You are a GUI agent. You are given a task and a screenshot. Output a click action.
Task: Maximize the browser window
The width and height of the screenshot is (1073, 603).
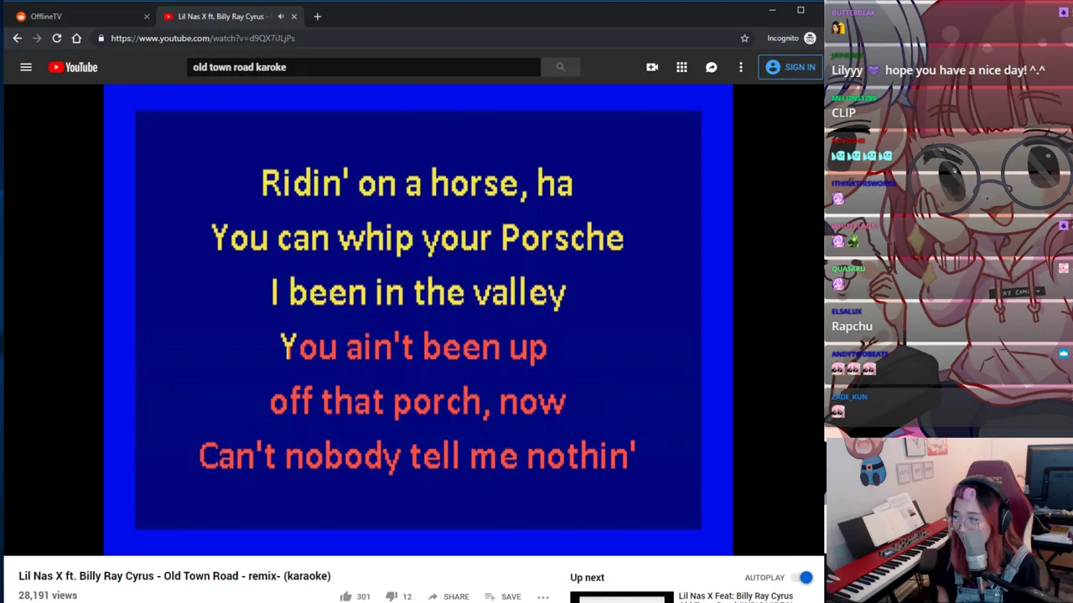point(801,10)
